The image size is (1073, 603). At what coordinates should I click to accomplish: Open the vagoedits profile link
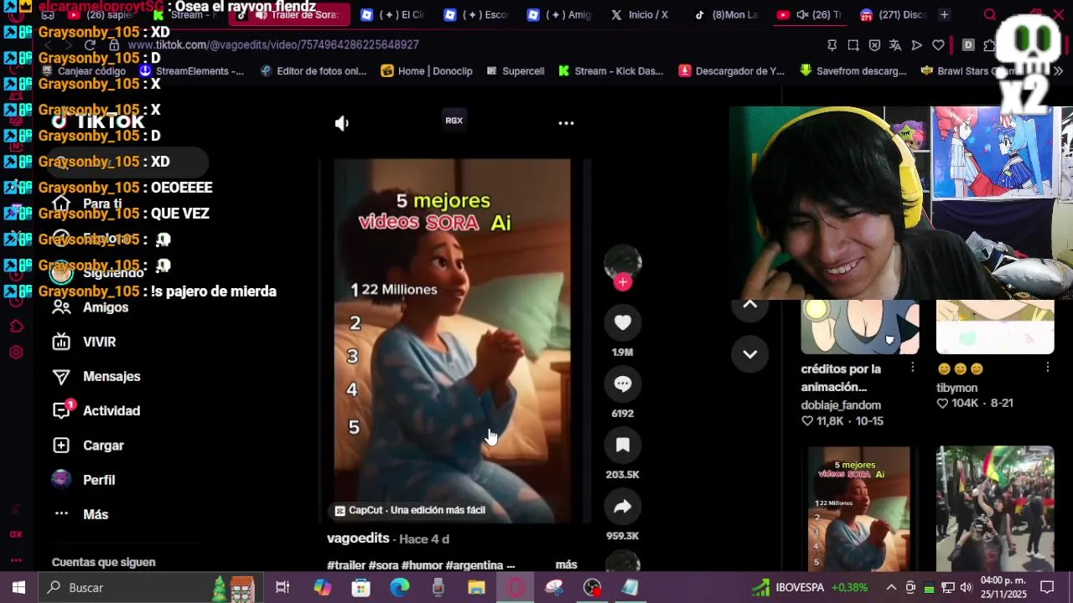[358, 539]
